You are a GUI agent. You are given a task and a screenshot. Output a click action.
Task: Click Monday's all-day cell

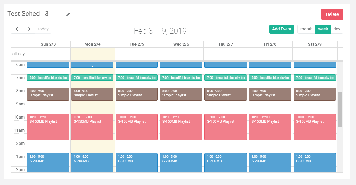pos(92,54)
